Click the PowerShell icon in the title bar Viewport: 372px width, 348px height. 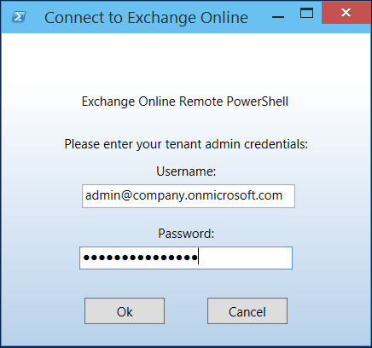pyautogui.click(x=19, y=17)
